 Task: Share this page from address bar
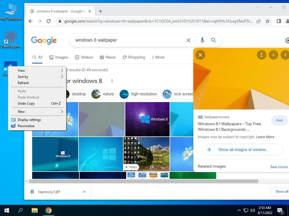(259, 21)
